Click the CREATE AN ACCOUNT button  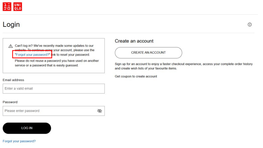click(148, 53)
